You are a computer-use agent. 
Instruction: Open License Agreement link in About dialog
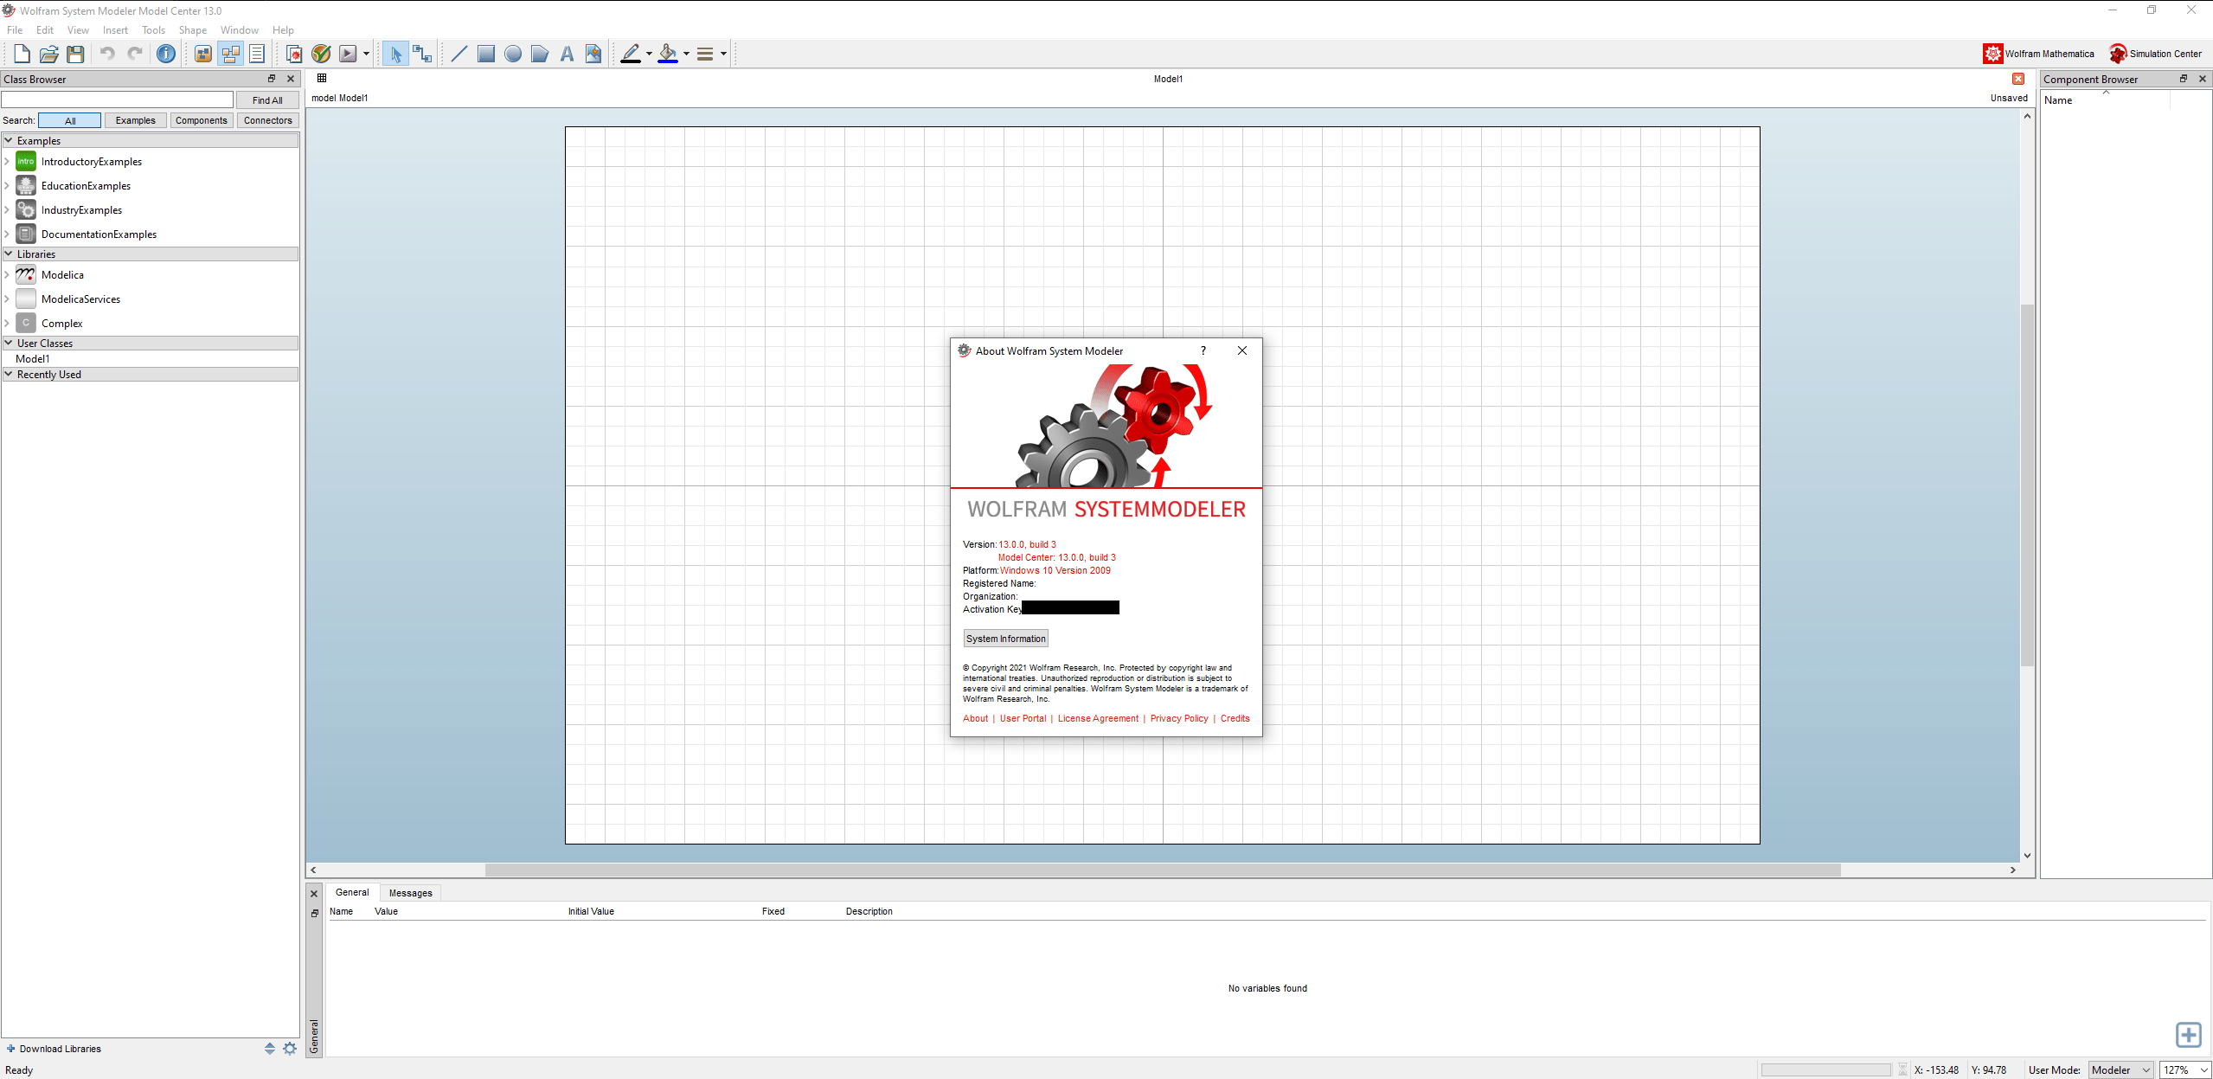[x=1098, y=718]
